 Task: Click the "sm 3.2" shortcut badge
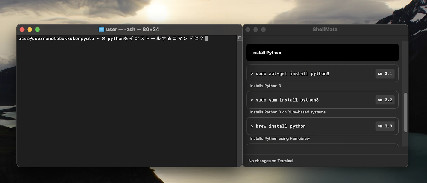coord(385,100)
